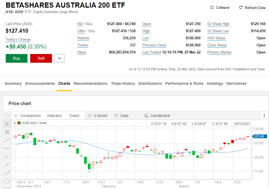Select the arrow line tool
This screenshot has width=269, height=189.
point(7,173)
